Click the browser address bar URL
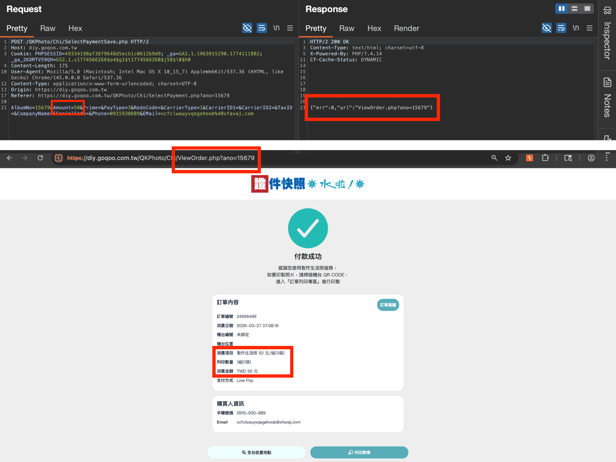This screenshot has height=462, width=616. point(161,158)
